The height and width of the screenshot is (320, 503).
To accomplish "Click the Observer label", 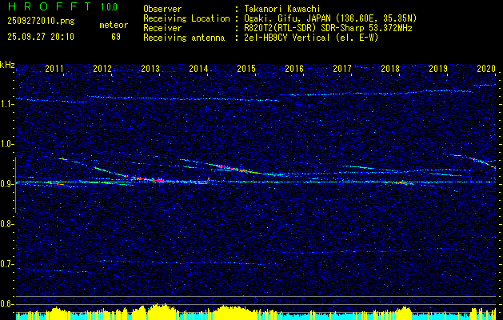I will pos(162,9).
